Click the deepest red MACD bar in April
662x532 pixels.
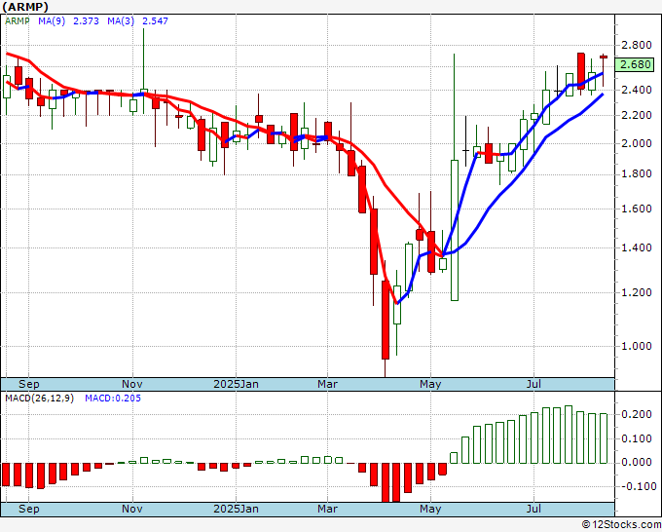tap(386, 482)
